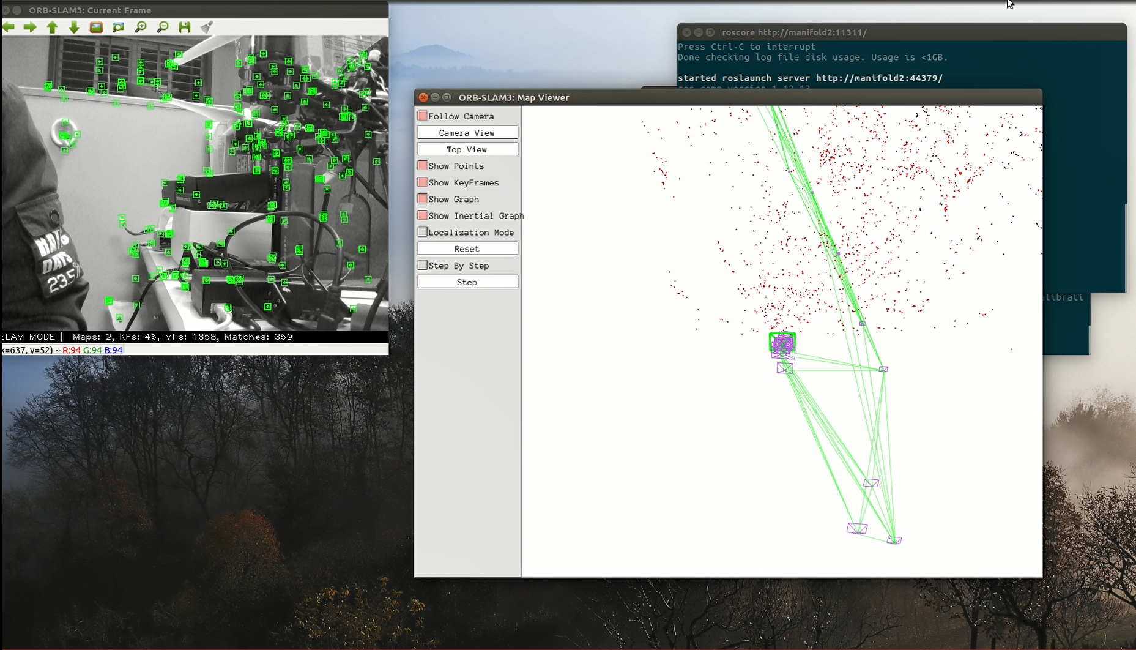1136x650 pixels.
Task: Zoom out with the minus magnifier icon
Action: tap(162, 27)
